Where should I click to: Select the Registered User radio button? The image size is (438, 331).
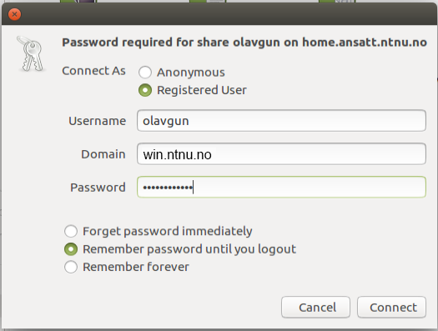pyautogui.click(x=145, y=90)
